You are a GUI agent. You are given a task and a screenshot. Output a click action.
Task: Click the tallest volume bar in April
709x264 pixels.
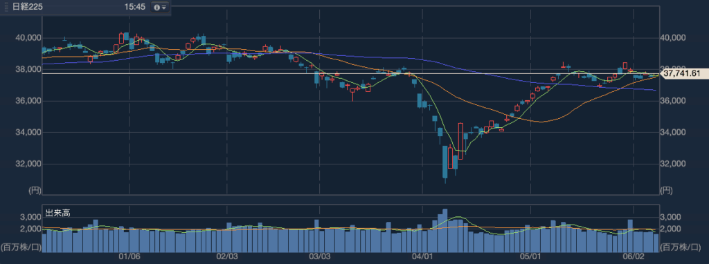click(x=445, y=231)
